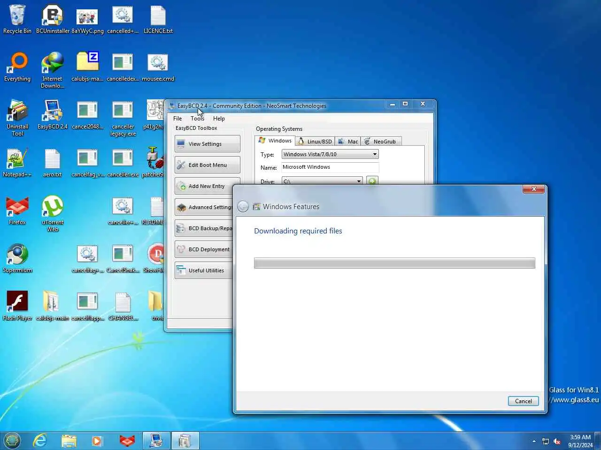Select the canceller.exe desktop icon
Viewport: 601px width, 450px height.
coord(123,163)
